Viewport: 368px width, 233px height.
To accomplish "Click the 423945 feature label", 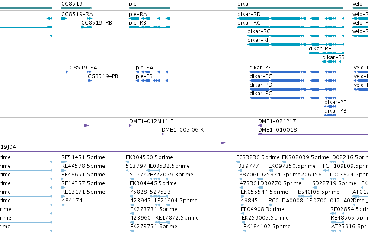I will pos(141,201).
